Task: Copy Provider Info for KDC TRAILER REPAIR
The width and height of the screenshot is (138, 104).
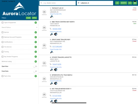Action: (56, 98)
